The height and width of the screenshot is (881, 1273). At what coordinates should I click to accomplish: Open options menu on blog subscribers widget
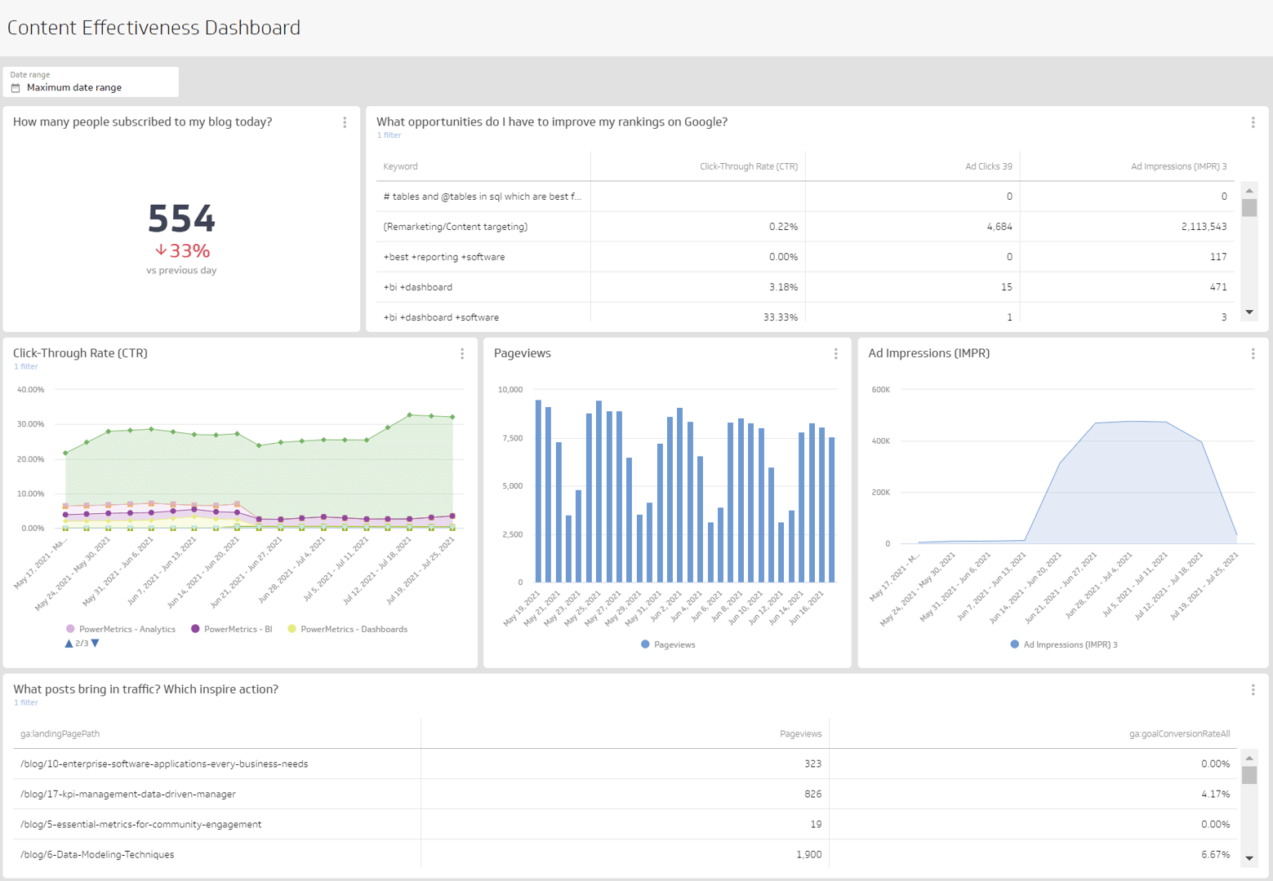(345, 122)
